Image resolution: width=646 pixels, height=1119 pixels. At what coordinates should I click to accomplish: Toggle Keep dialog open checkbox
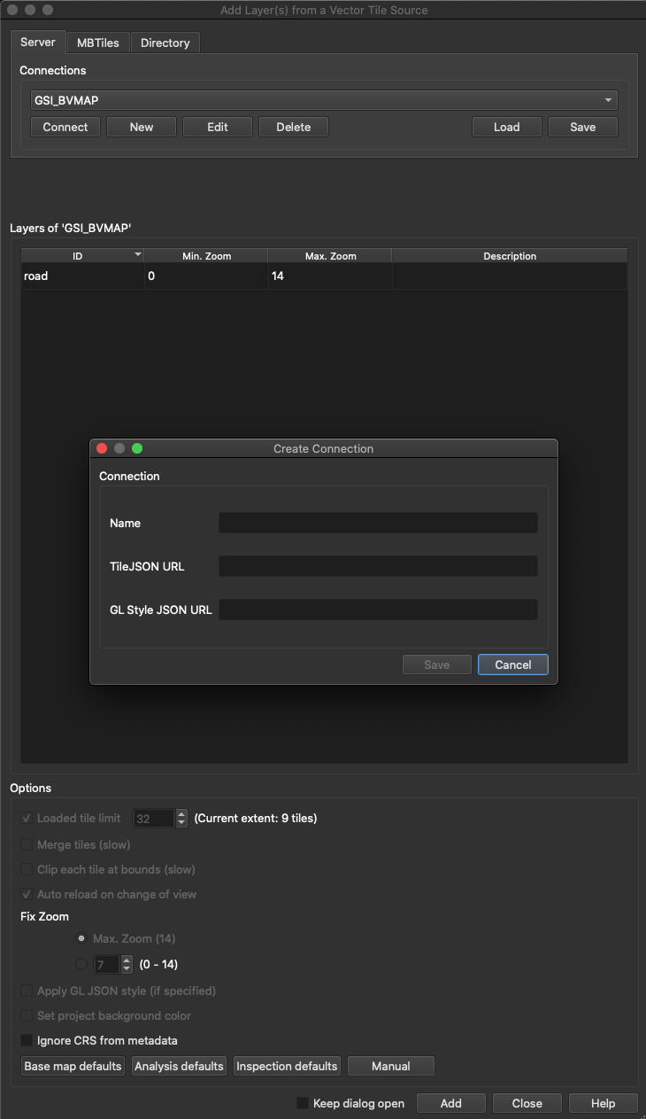pos(303,1103)
